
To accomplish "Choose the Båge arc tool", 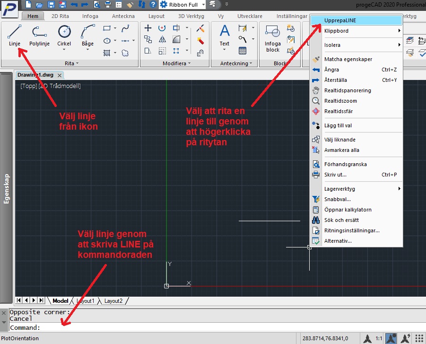I will coord(87,35).
